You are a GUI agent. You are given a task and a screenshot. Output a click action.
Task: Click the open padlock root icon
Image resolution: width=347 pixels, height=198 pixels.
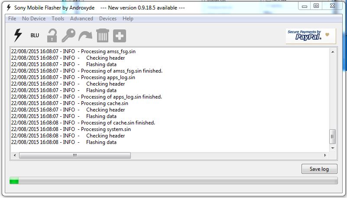coord(52,35)
